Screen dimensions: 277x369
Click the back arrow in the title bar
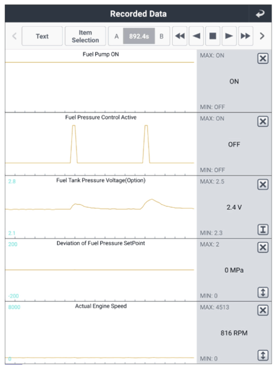click(260, 13)
